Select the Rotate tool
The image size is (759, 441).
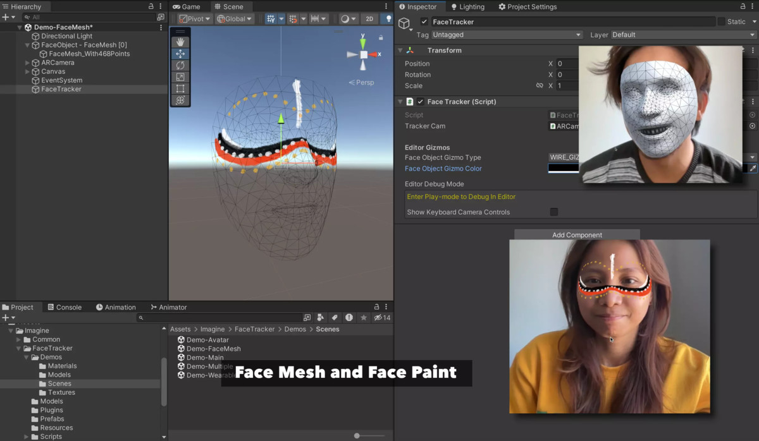click(x=180, y=66)
